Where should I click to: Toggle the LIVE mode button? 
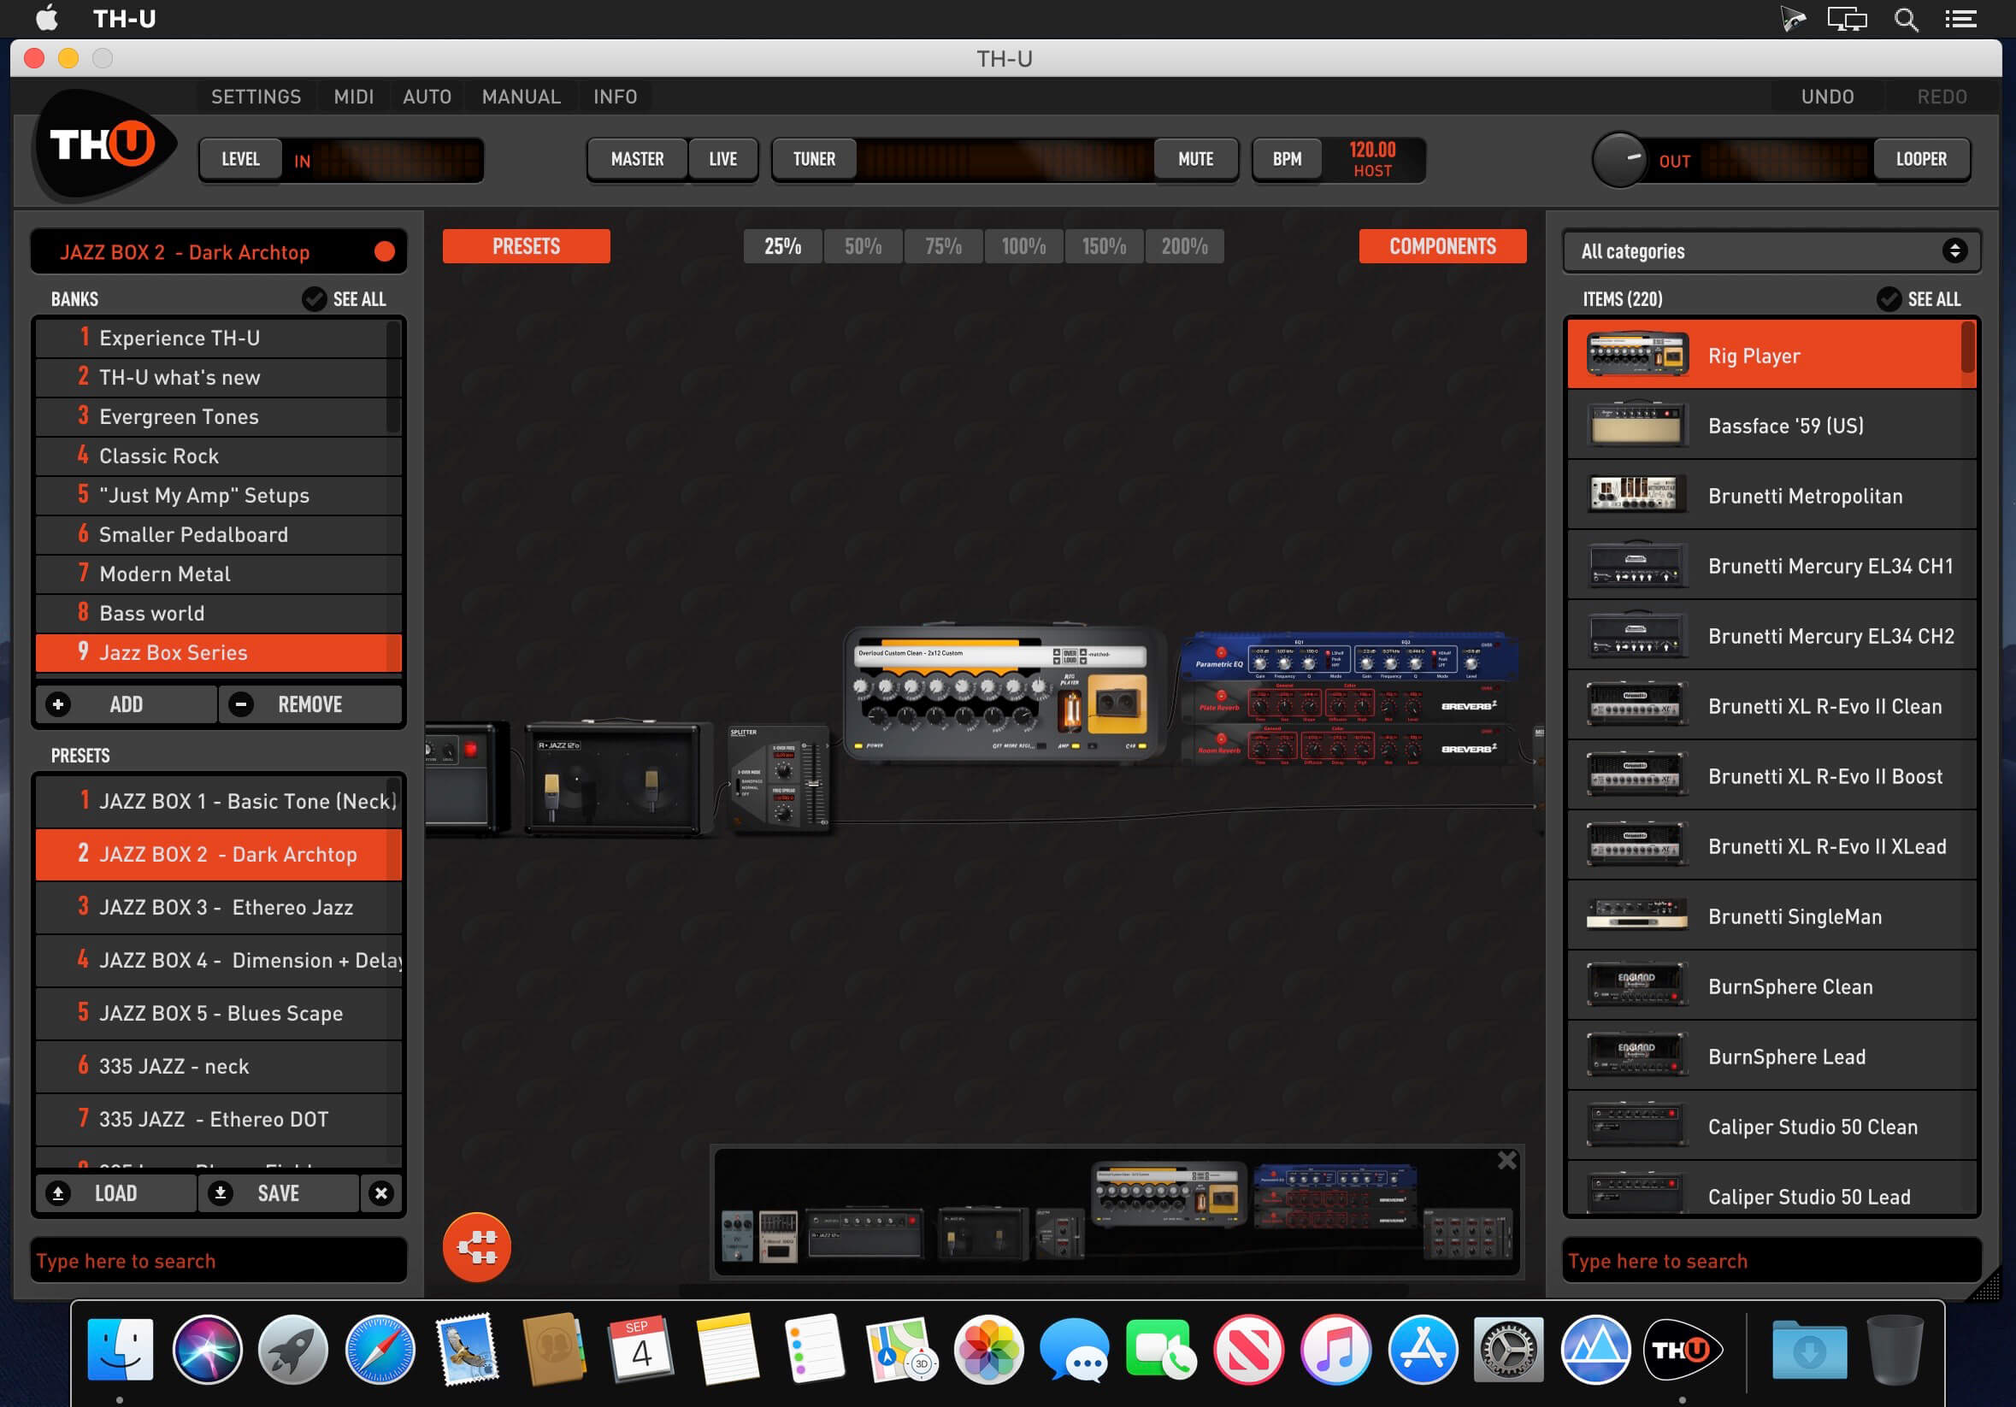coord(722,159)
